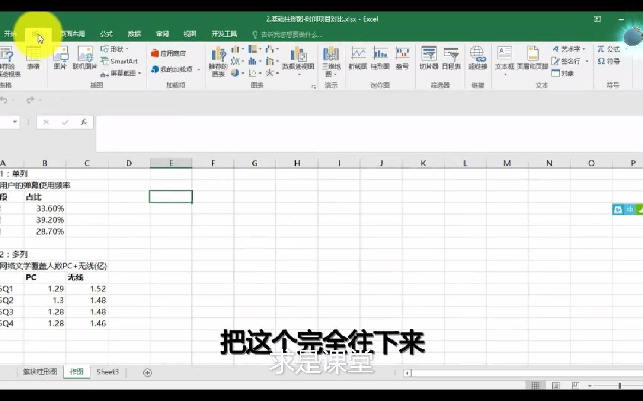Click the zoom out minus button
This screenshot has height=401, width=643.
click(590, 386)
